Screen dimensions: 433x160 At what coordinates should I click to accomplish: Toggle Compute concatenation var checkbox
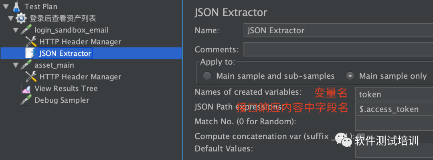tap(361, 136)
